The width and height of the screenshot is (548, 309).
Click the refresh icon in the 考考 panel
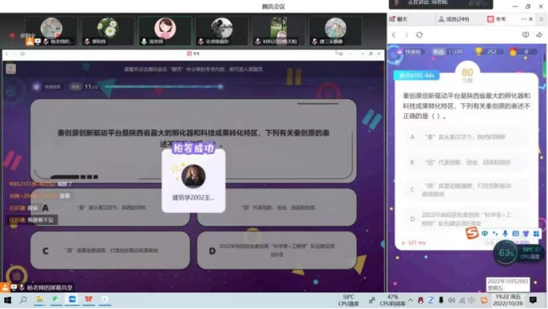pyautogui.click(x=420, y=35)
